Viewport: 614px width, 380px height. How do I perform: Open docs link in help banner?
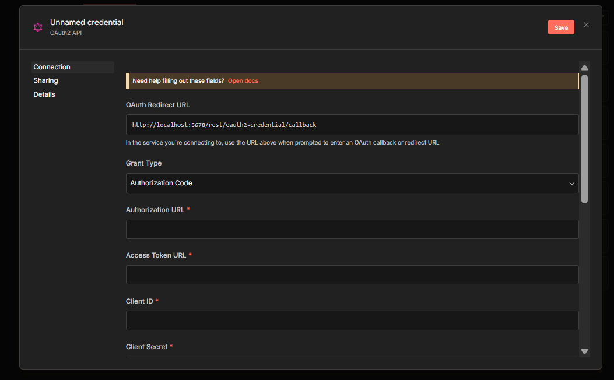[x=243, y=81]
